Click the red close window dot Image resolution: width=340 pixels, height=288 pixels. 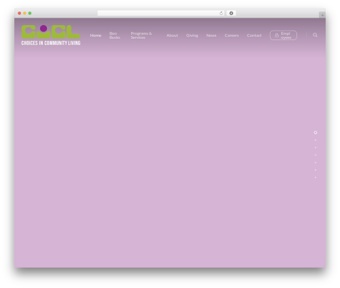[x=20, y=14]
